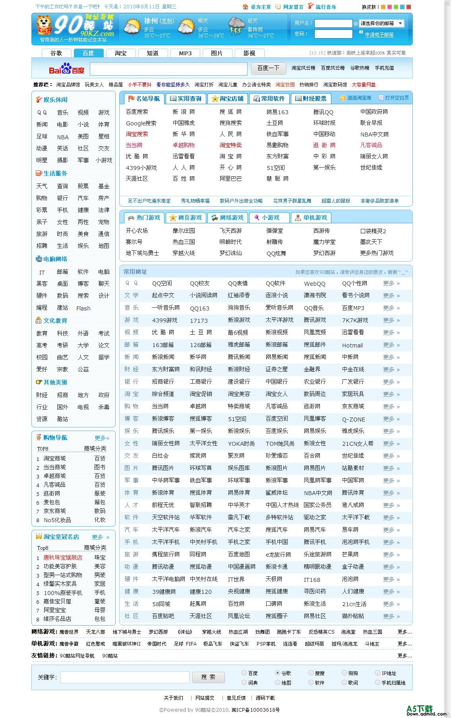Click the 后天 thunderstorm weather icon
Viewport: 451px width, 718px height.
[x=236, y=27]
